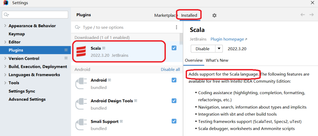Click the Android Design Tools plug icon
Image resolution: width=318 pixels, height=136 pixels.
pyautogui.click(x=81, y=105)
